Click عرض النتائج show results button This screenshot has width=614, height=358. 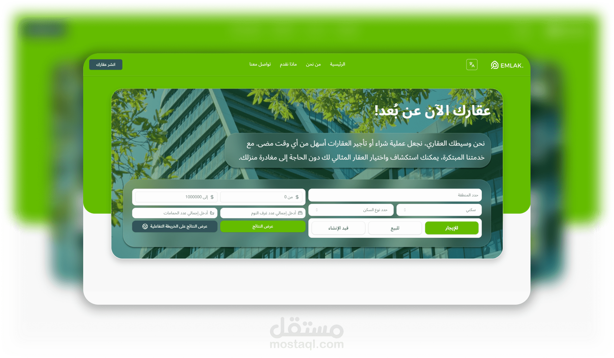(262, 226)
